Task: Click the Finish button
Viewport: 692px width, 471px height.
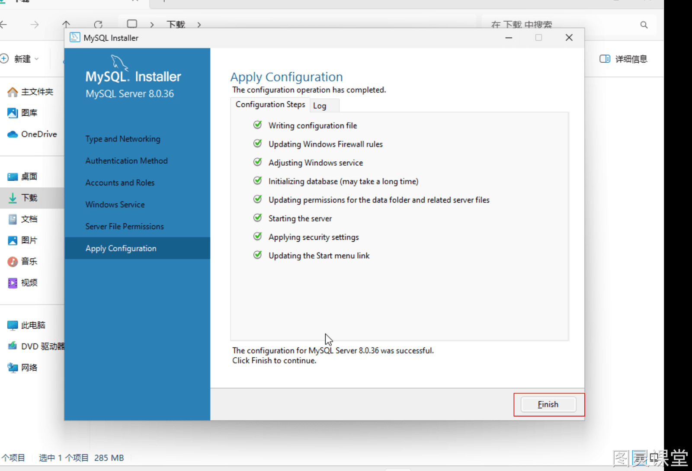Action: (548, 404)
